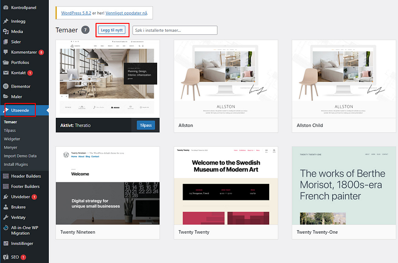Click the Allston theme name
398x263 pixels.
[x=186, y=125]
